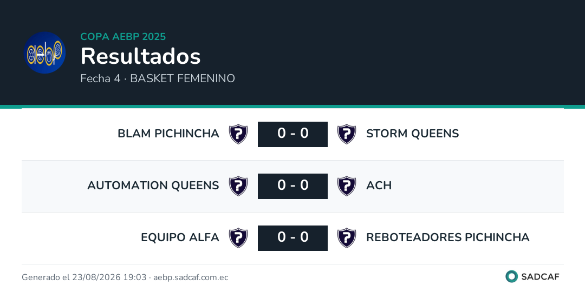Viewport: 585px width, 305px height.
Task: Select the ACH team name
Action: pyautogui.click(x=379, y=185)
